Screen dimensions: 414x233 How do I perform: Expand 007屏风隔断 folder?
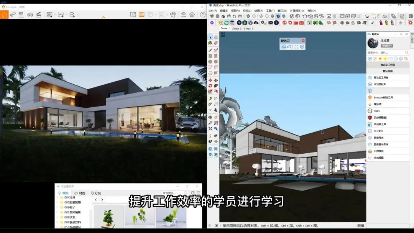click(x=58, y=212)
